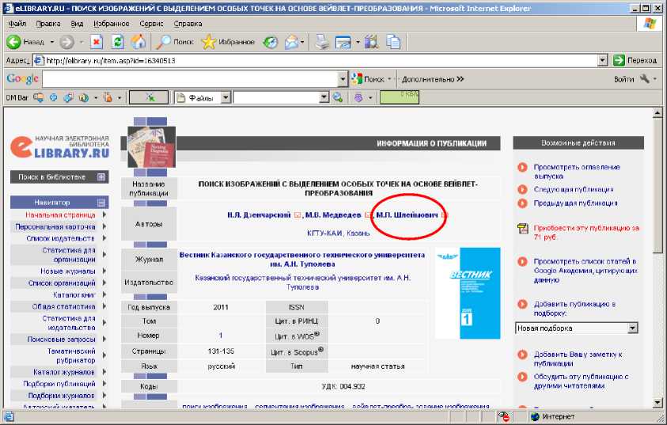
Task: Click the issue number 1 link
Action: pyautogui.click(x=221, y=336)
